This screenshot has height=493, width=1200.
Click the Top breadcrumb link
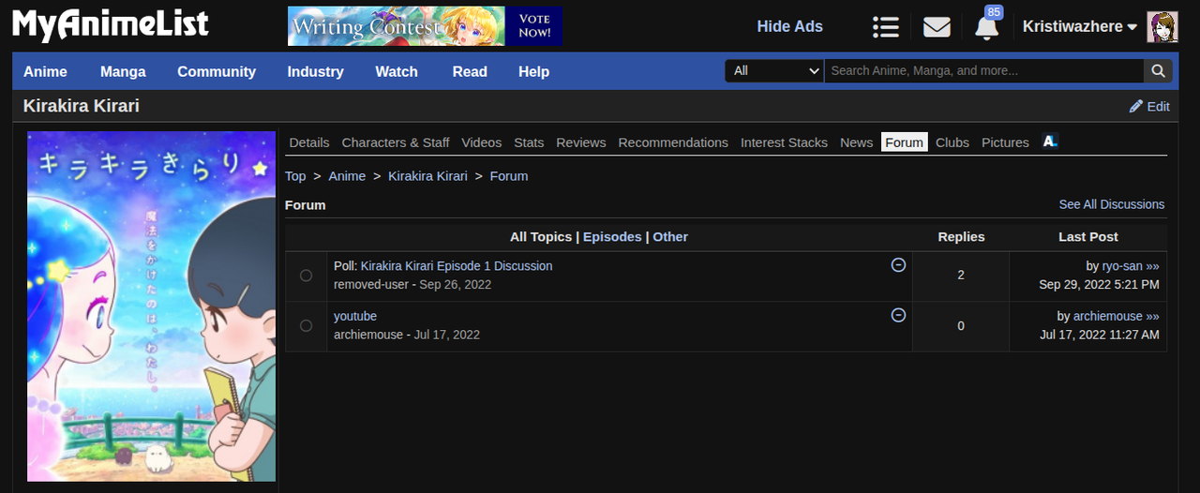click(x=295, y=176)
